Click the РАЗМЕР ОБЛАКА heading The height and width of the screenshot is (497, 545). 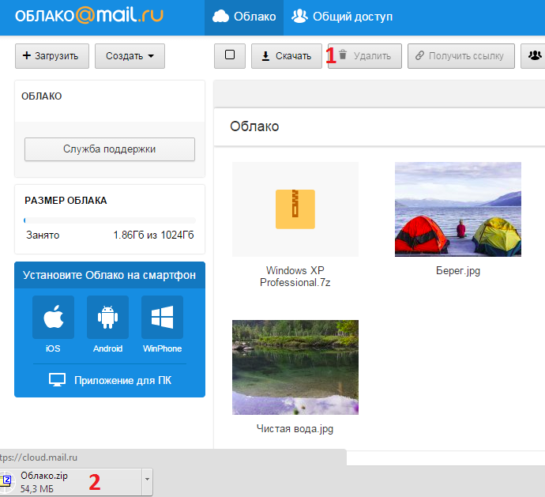coord(66,201)
